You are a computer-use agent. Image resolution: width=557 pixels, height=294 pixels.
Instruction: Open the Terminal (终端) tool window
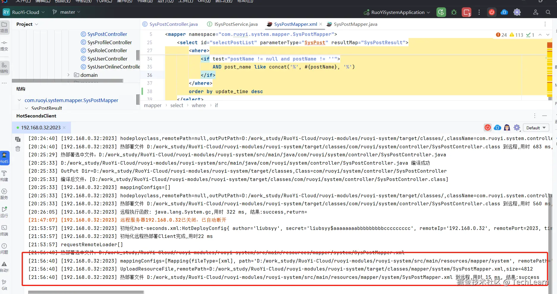tap(4, 231)
